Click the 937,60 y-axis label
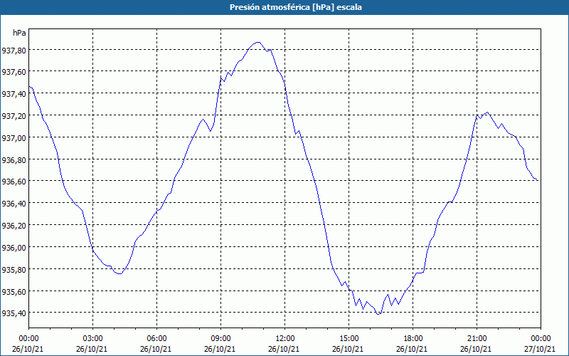 pos(14,72)
